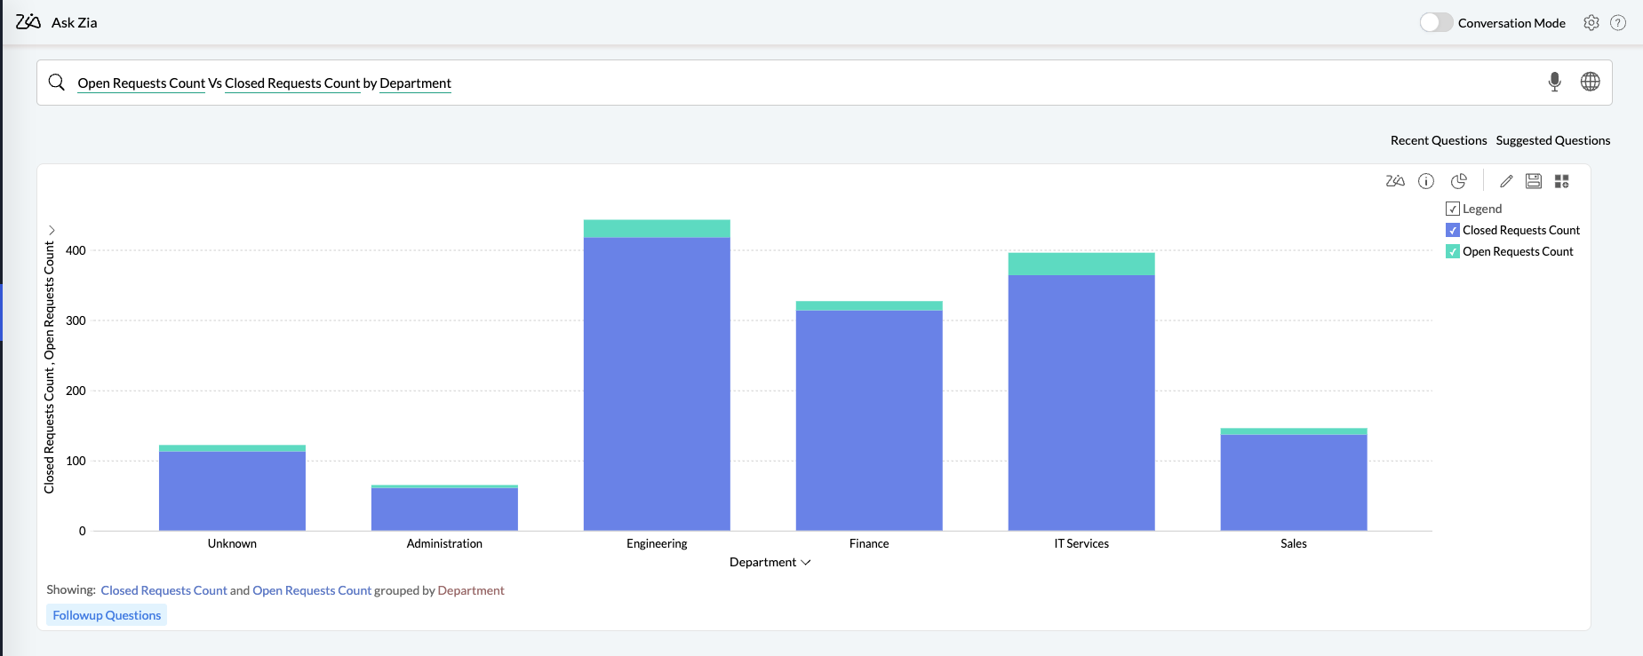Click the Followup Questions button
The height and width of the screenshot is (656, 1643).
click(x=107, y=615)
